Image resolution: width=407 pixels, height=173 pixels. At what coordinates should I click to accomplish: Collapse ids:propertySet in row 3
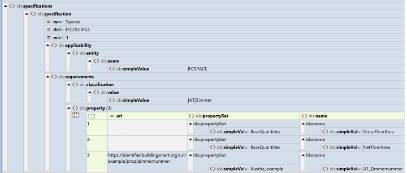(x=191, y=156)
